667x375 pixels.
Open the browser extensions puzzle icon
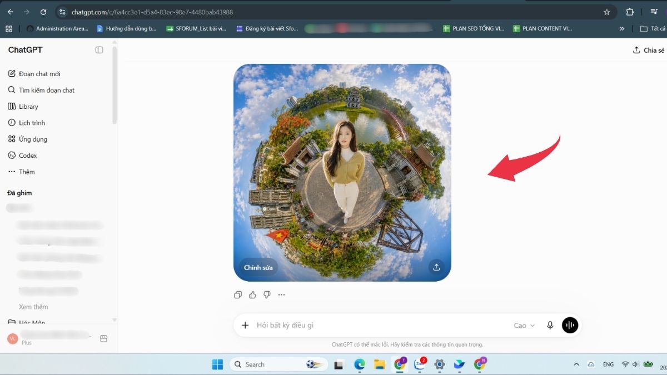click(x=630, y=12)
